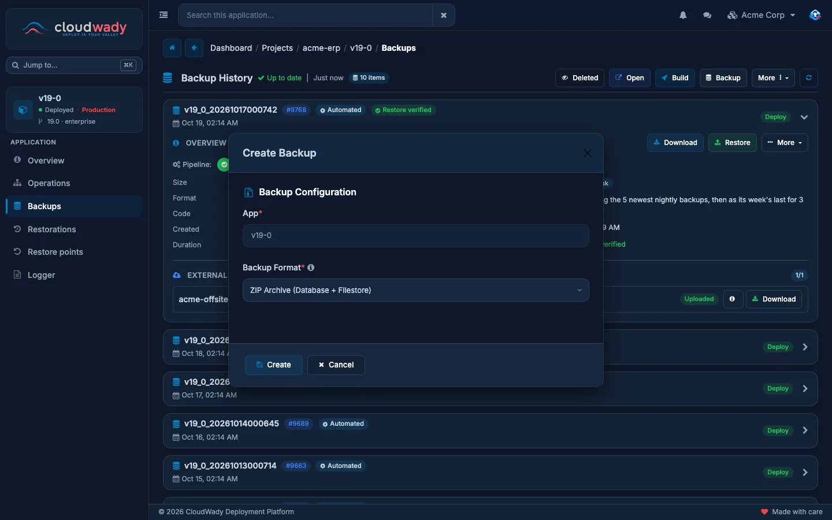Click the Restorations sidebar icon

click(17, 229)
